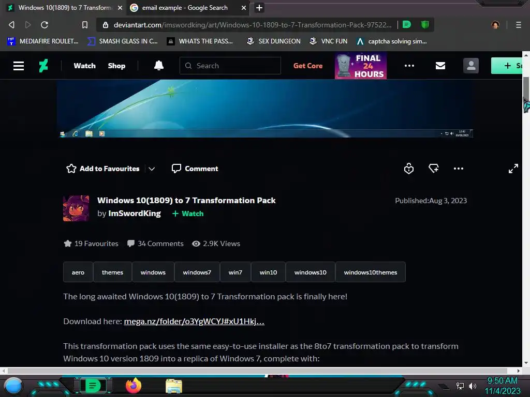Focus the DeviantArt Search field

click(x=230, y=66)
